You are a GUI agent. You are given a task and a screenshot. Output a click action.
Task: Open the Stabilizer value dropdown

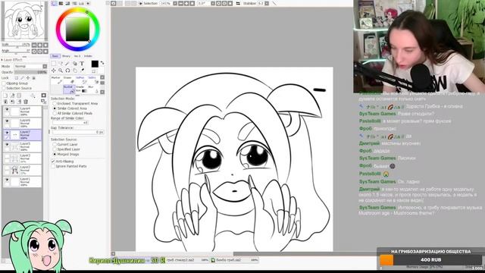[x=267, y=3]
